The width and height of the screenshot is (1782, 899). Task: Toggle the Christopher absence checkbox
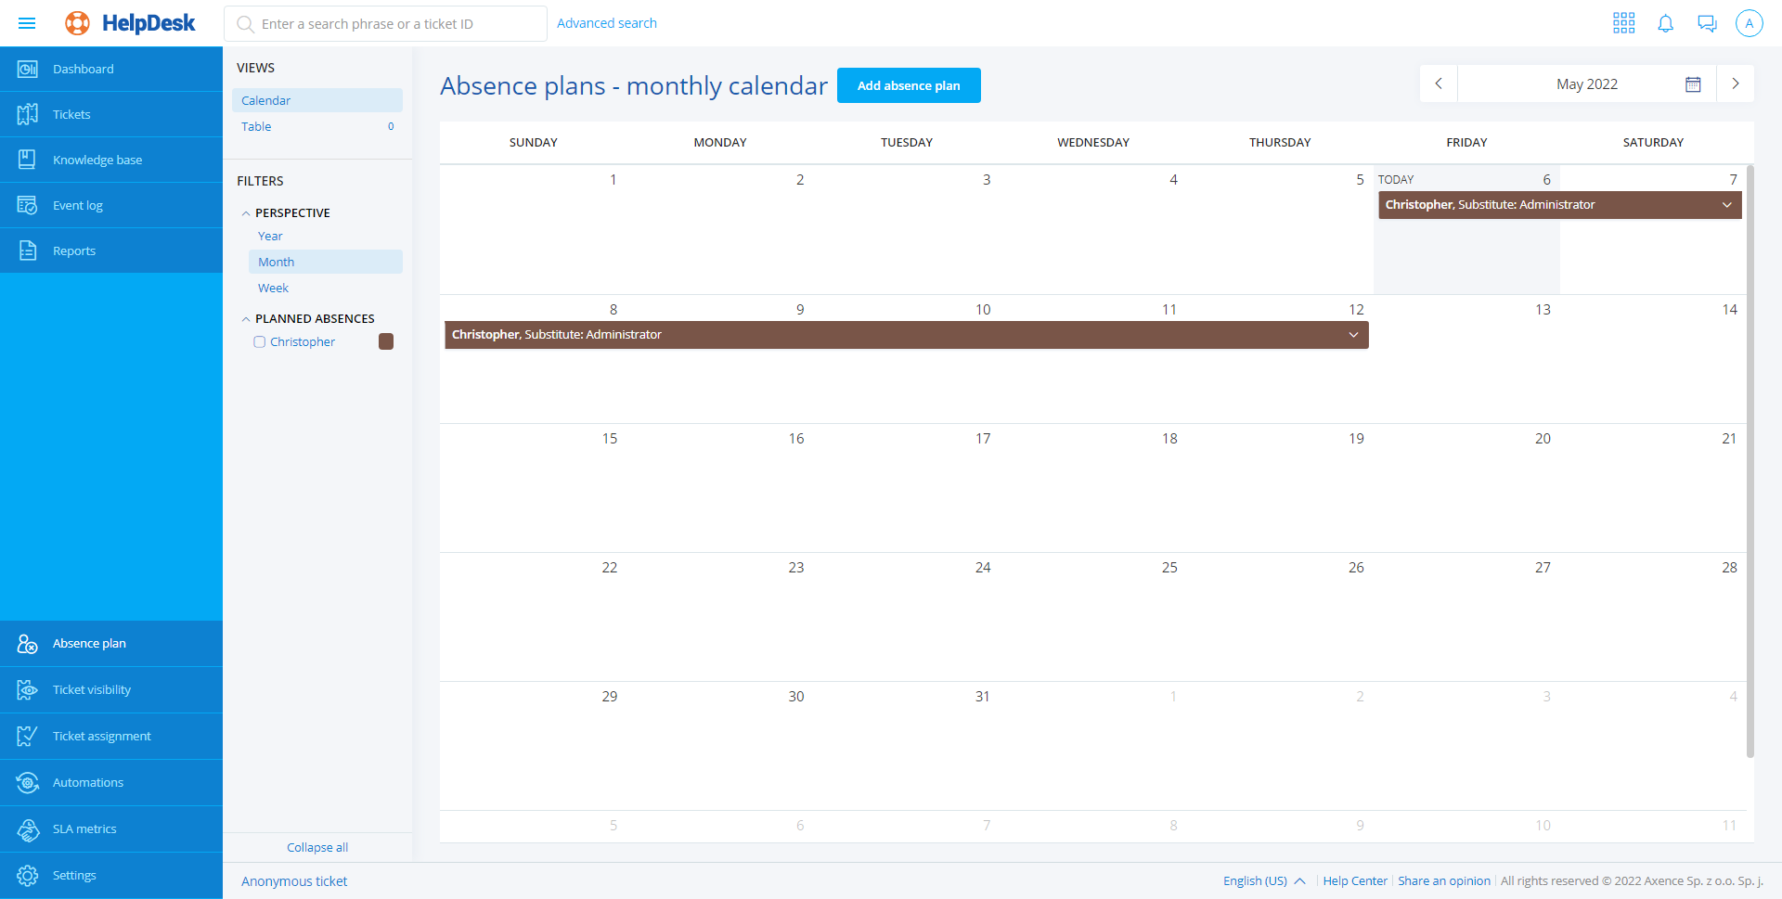pos(260,342)
